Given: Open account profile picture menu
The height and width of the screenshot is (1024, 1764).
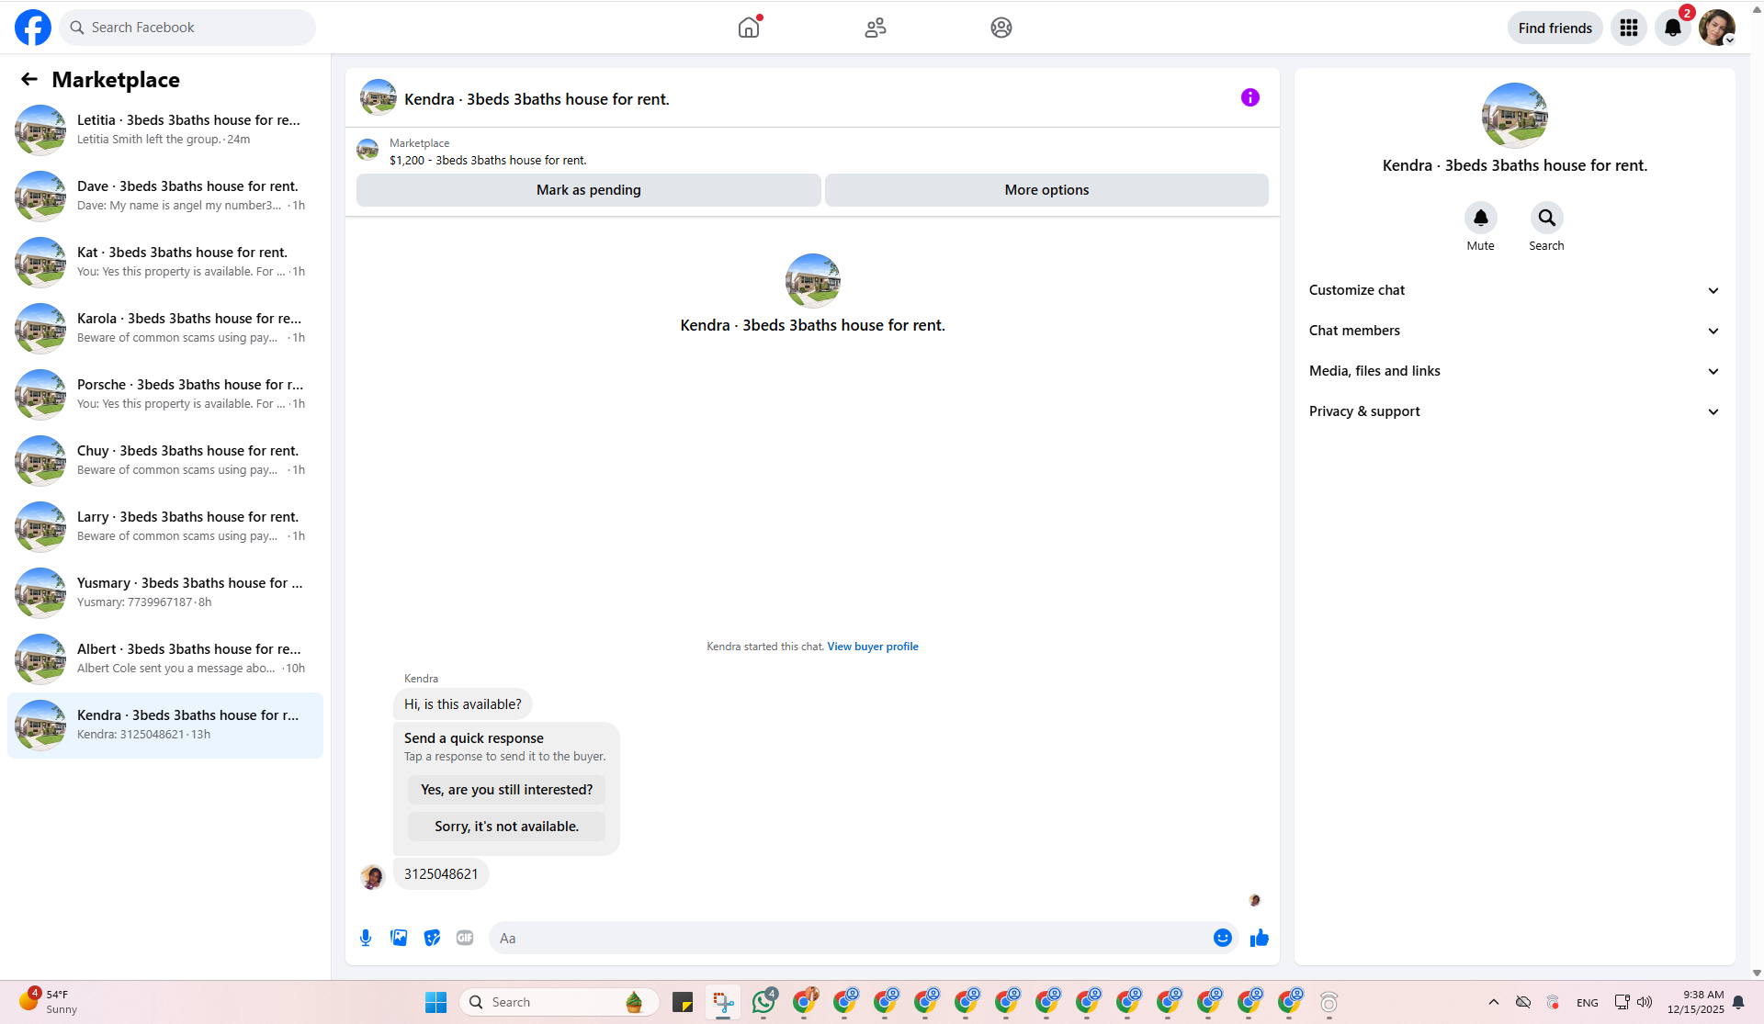Looking at the screenshot, I should click(1717, 28).
